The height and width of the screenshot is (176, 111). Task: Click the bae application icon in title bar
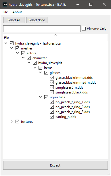tap(5, 4)
